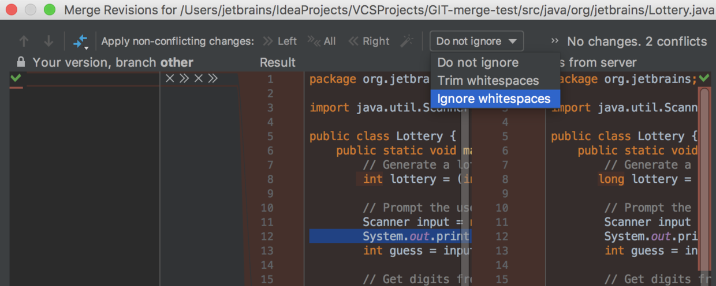Viewport: 716px width, 286px height.
Task: Click 'int guess = inpu' line in Result pane
Action: pos(416,251)
